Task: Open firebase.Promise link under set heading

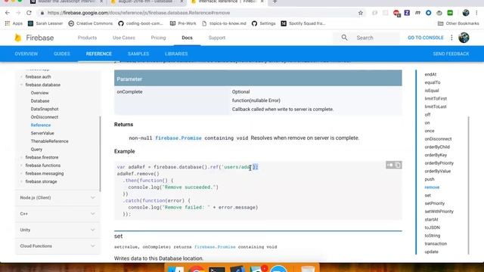Action: [215, 247]
